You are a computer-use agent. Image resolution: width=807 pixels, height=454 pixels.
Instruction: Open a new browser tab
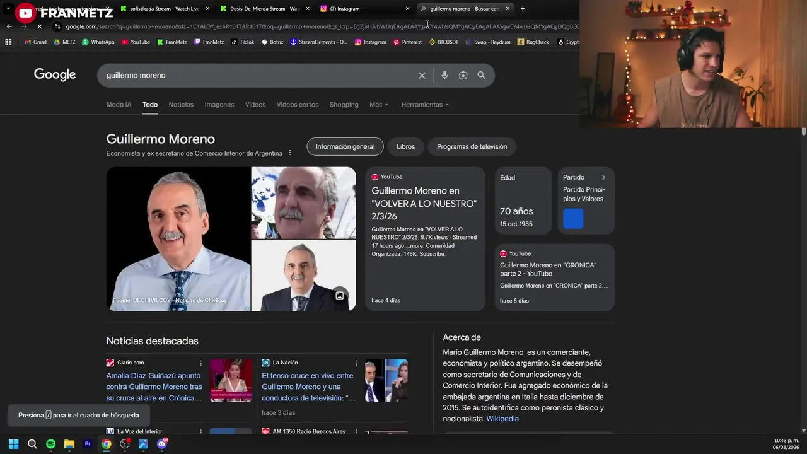coord(523,9)
